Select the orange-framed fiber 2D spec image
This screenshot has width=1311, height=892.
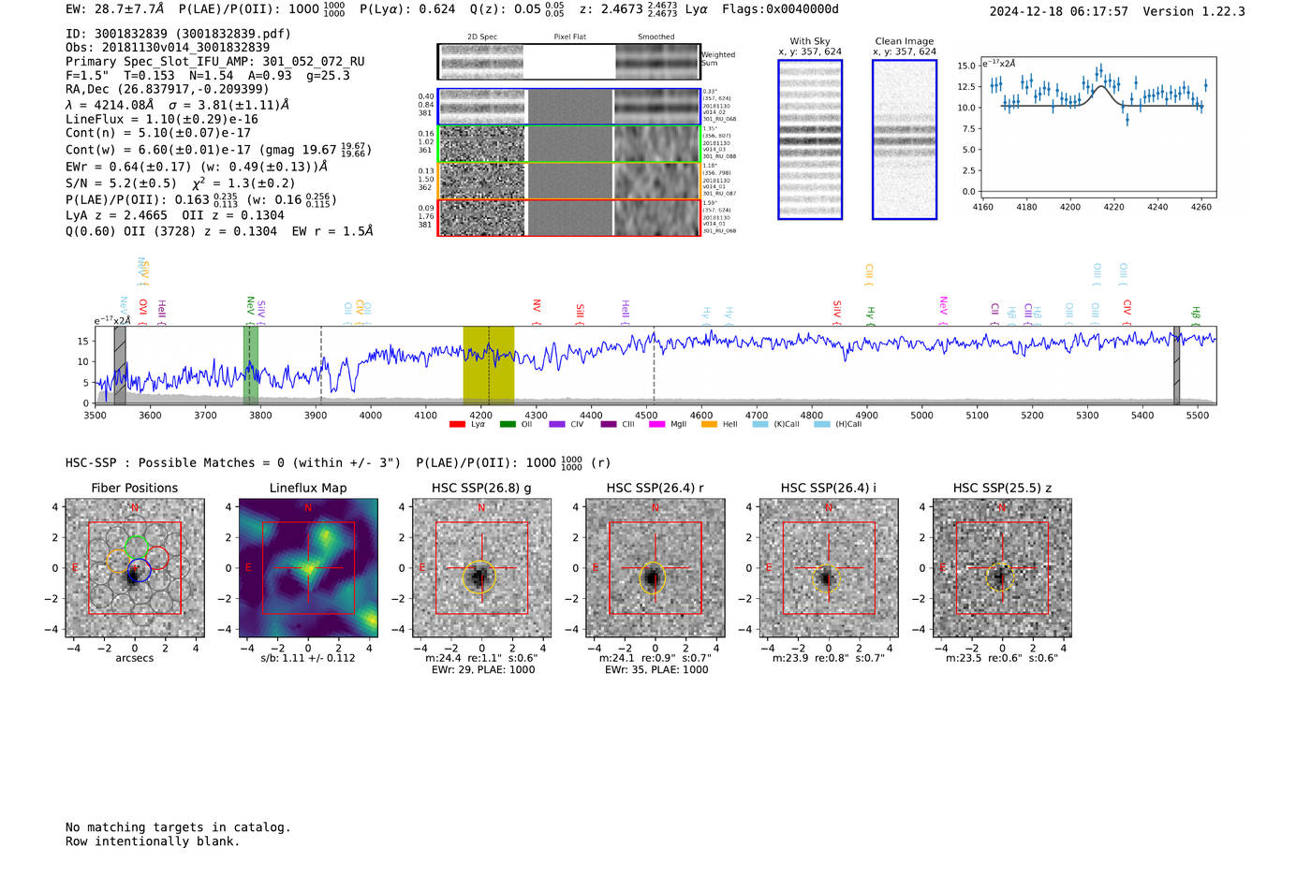click(482, 181)
